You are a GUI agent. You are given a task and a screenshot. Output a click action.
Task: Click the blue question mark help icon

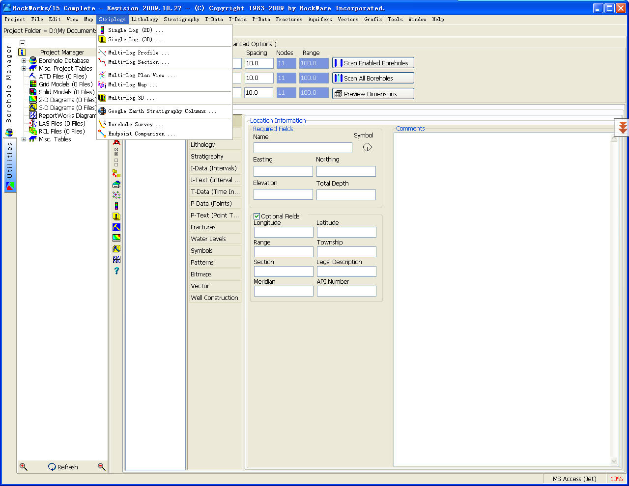[116, 270]
